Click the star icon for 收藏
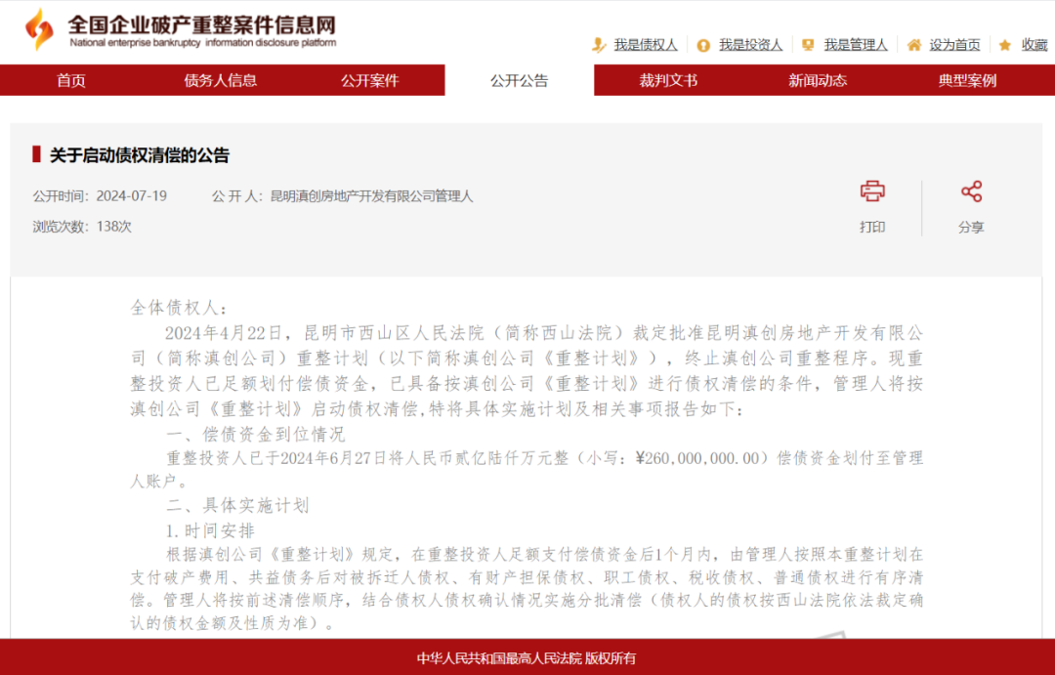The height and width of the screenshot is (675, 1055). tap(1005, 45)
